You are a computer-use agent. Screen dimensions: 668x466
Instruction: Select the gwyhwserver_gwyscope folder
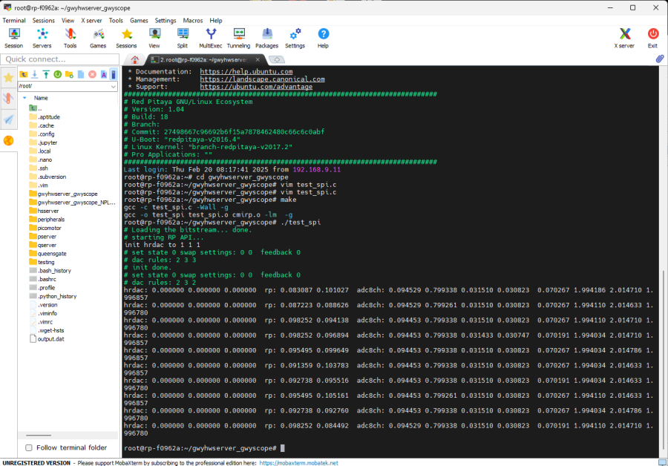point(67,194)
